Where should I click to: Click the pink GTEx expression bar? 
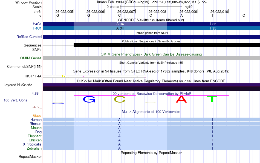(83, 77)
